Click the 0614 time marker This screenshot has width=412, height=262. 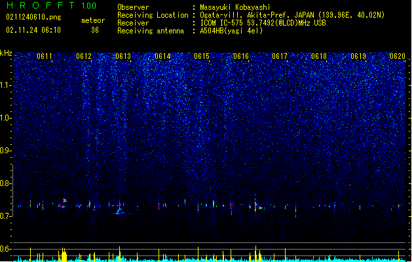click(x=162, y=56)
